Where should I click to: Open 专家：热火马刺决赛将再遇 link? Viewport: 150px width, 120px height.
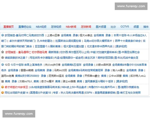point(68,93)
